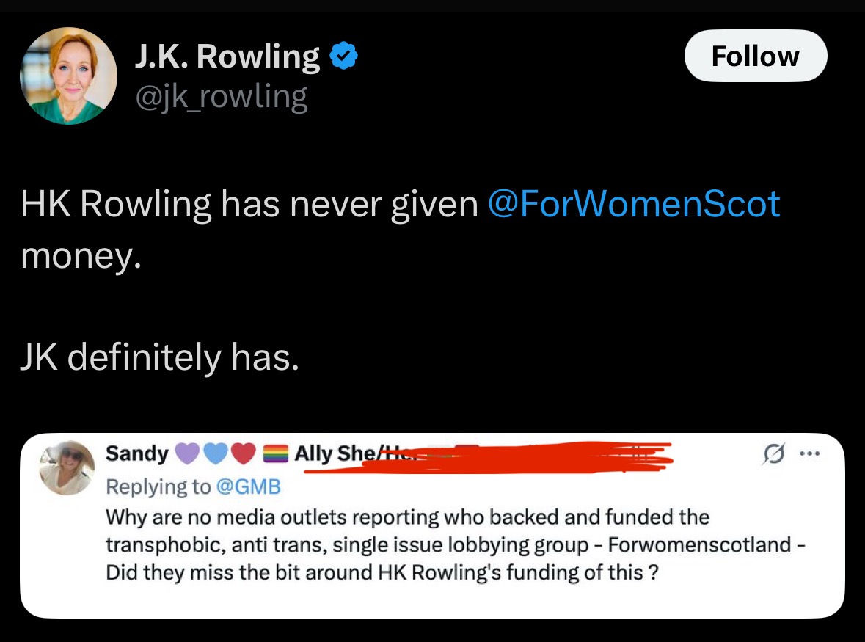The image size is (865, 642).
Task: Click the Follow button
Action: point(755,56)
